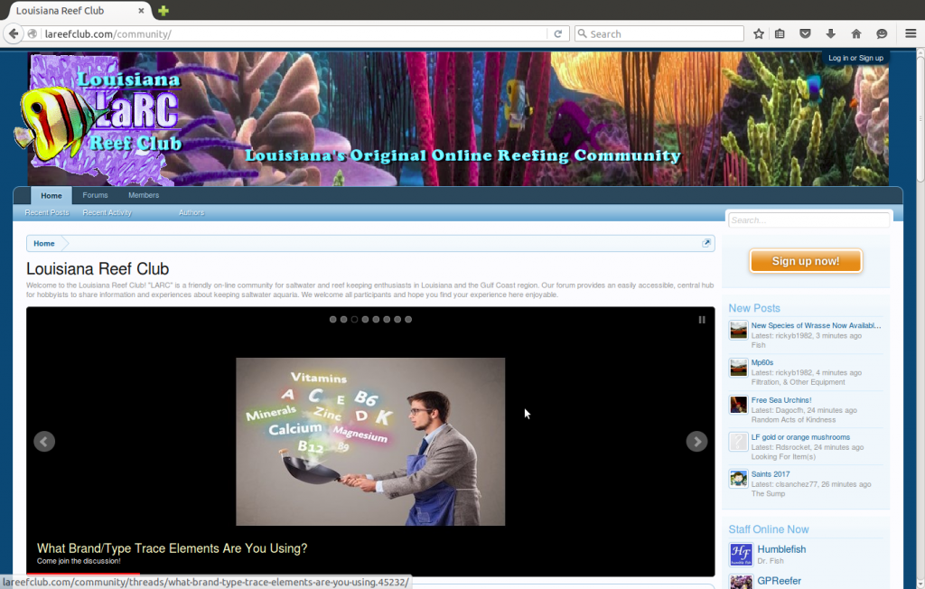Click the open quick navigation icon
The height and width of the screenshot is (589, 925).
tap(706, 243)
